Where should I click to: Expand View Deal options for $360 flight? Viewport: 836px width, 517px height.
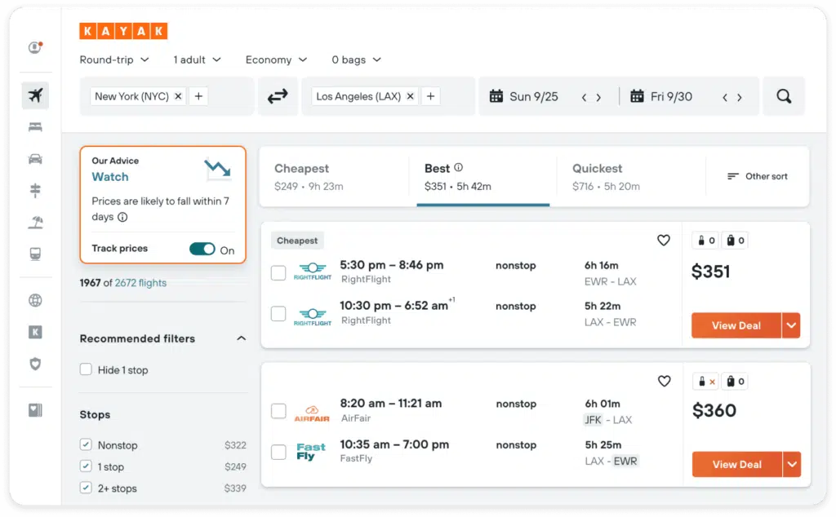click(792, 464)
